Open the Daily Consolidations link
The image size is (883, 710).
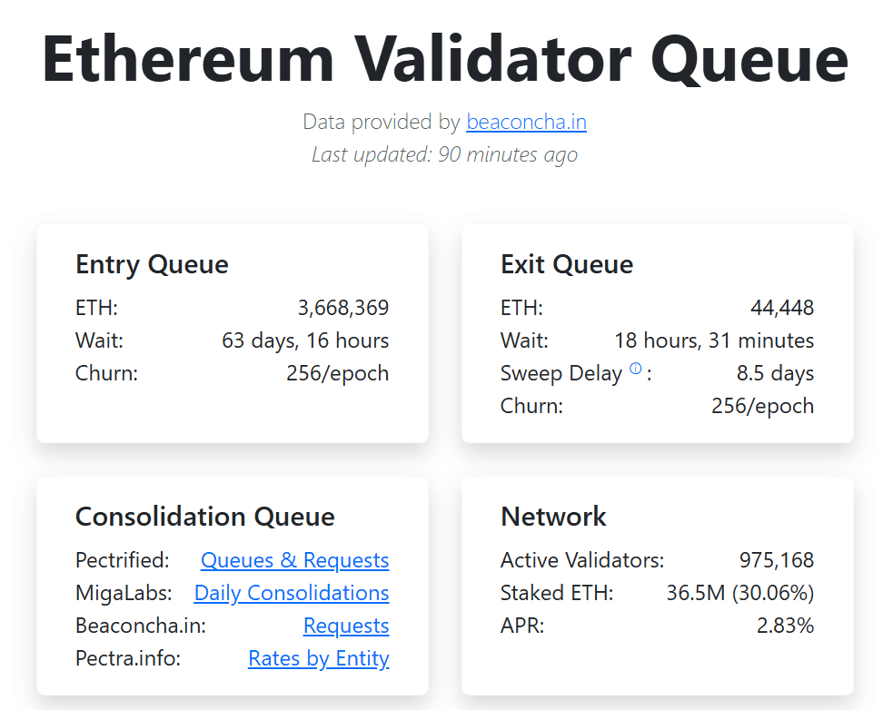point(291,593)
